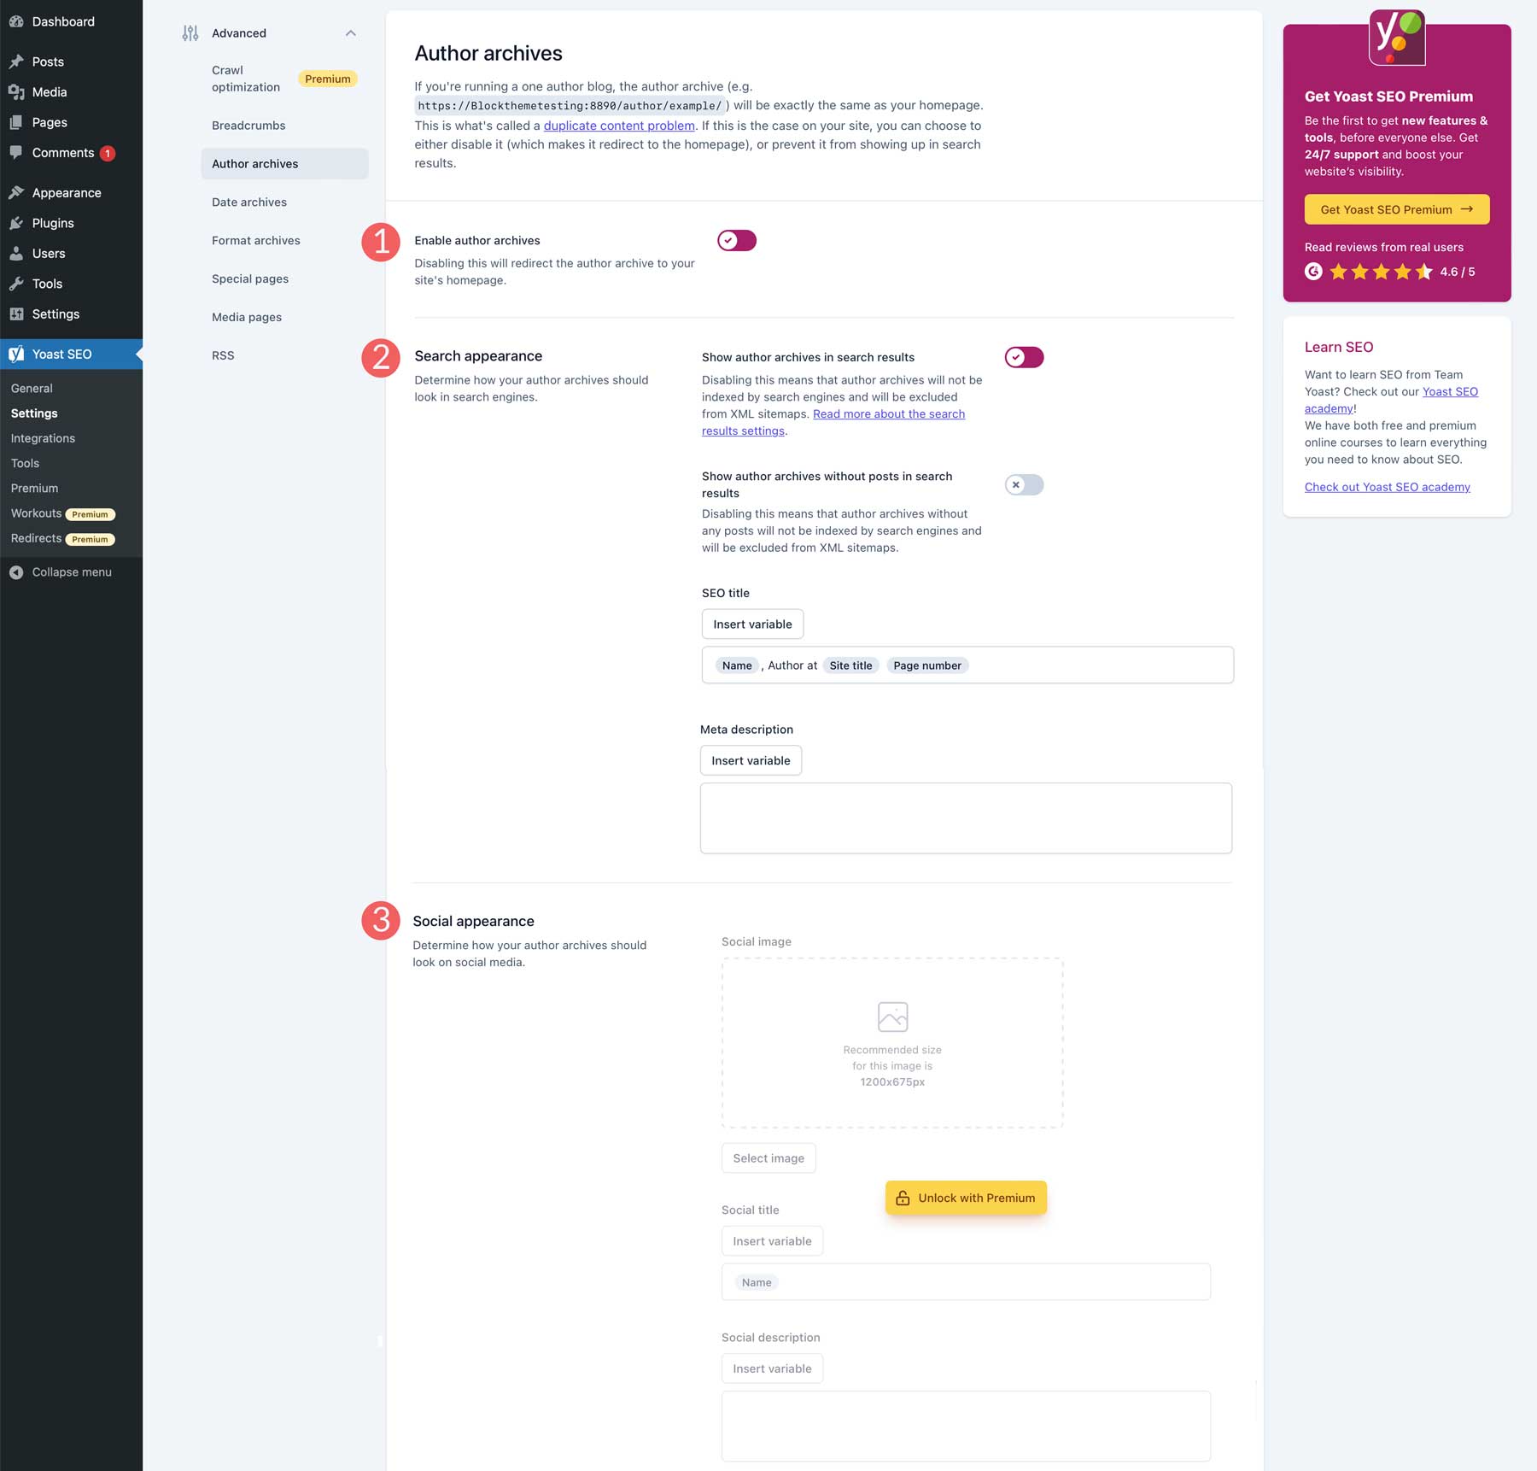
Task: Click Unlock with Premium button
Action: pyautogui.click(x=966, y=1198)
